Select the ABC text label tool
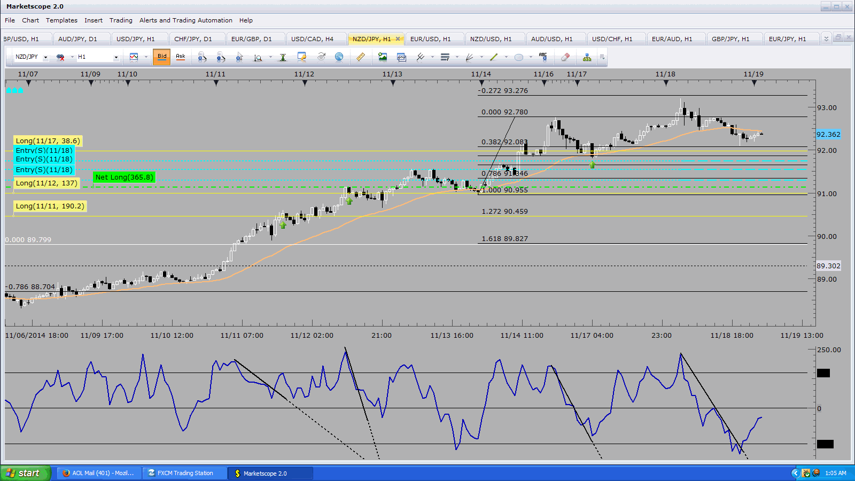The height and width of the screenshot is (481, 855). pyautogui.click(x=543, y=57)
